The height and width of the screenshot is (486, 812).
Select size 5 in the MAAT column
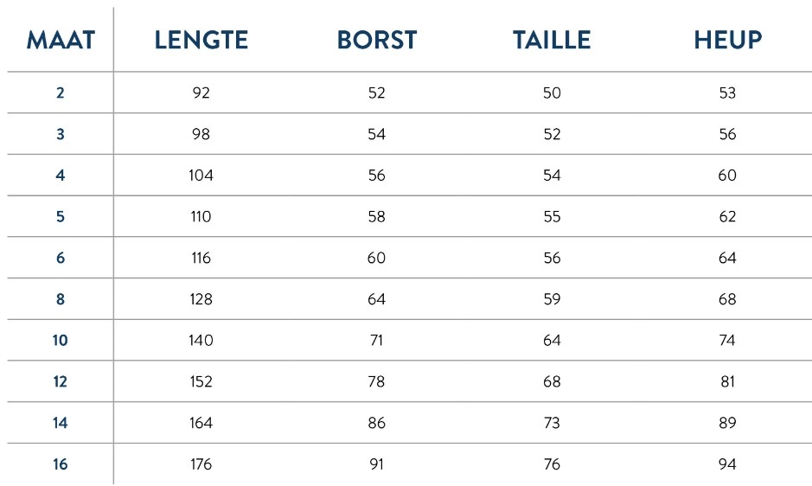point(60,216)
